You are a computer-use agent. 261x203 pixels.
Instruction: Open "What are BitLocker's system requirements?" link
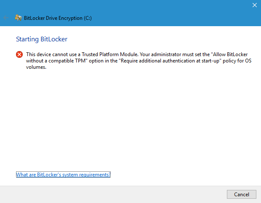[63, 175]
